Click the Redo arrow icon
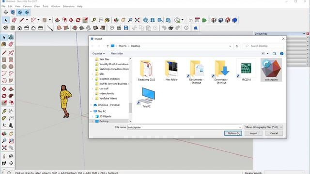 click(x=178, y=28)
